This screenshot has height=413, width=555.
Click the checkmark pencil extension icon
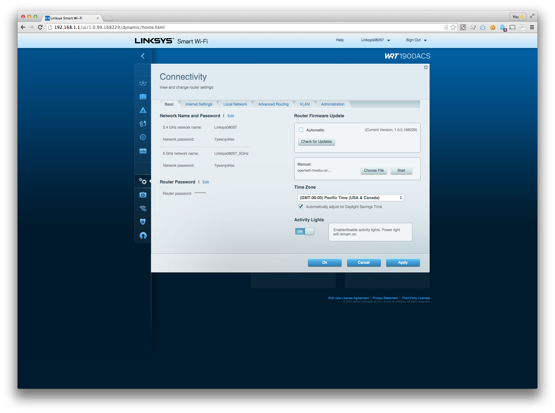[473, 27]
